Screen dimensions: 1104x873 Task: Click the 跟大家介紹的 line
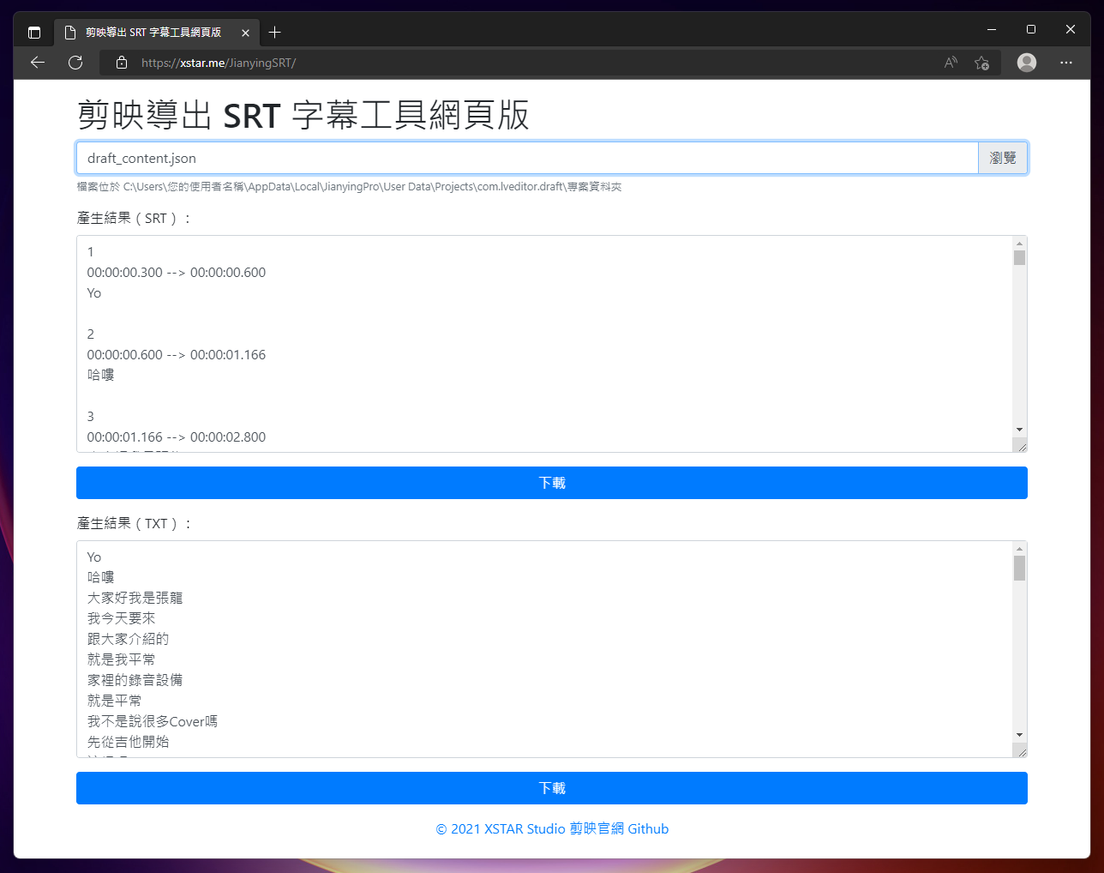(128, 639)
